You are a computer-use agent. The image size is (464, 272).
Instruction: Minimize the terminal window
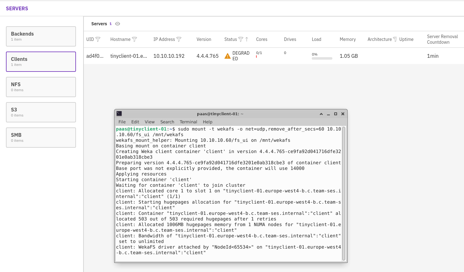(x=328, y=114)
